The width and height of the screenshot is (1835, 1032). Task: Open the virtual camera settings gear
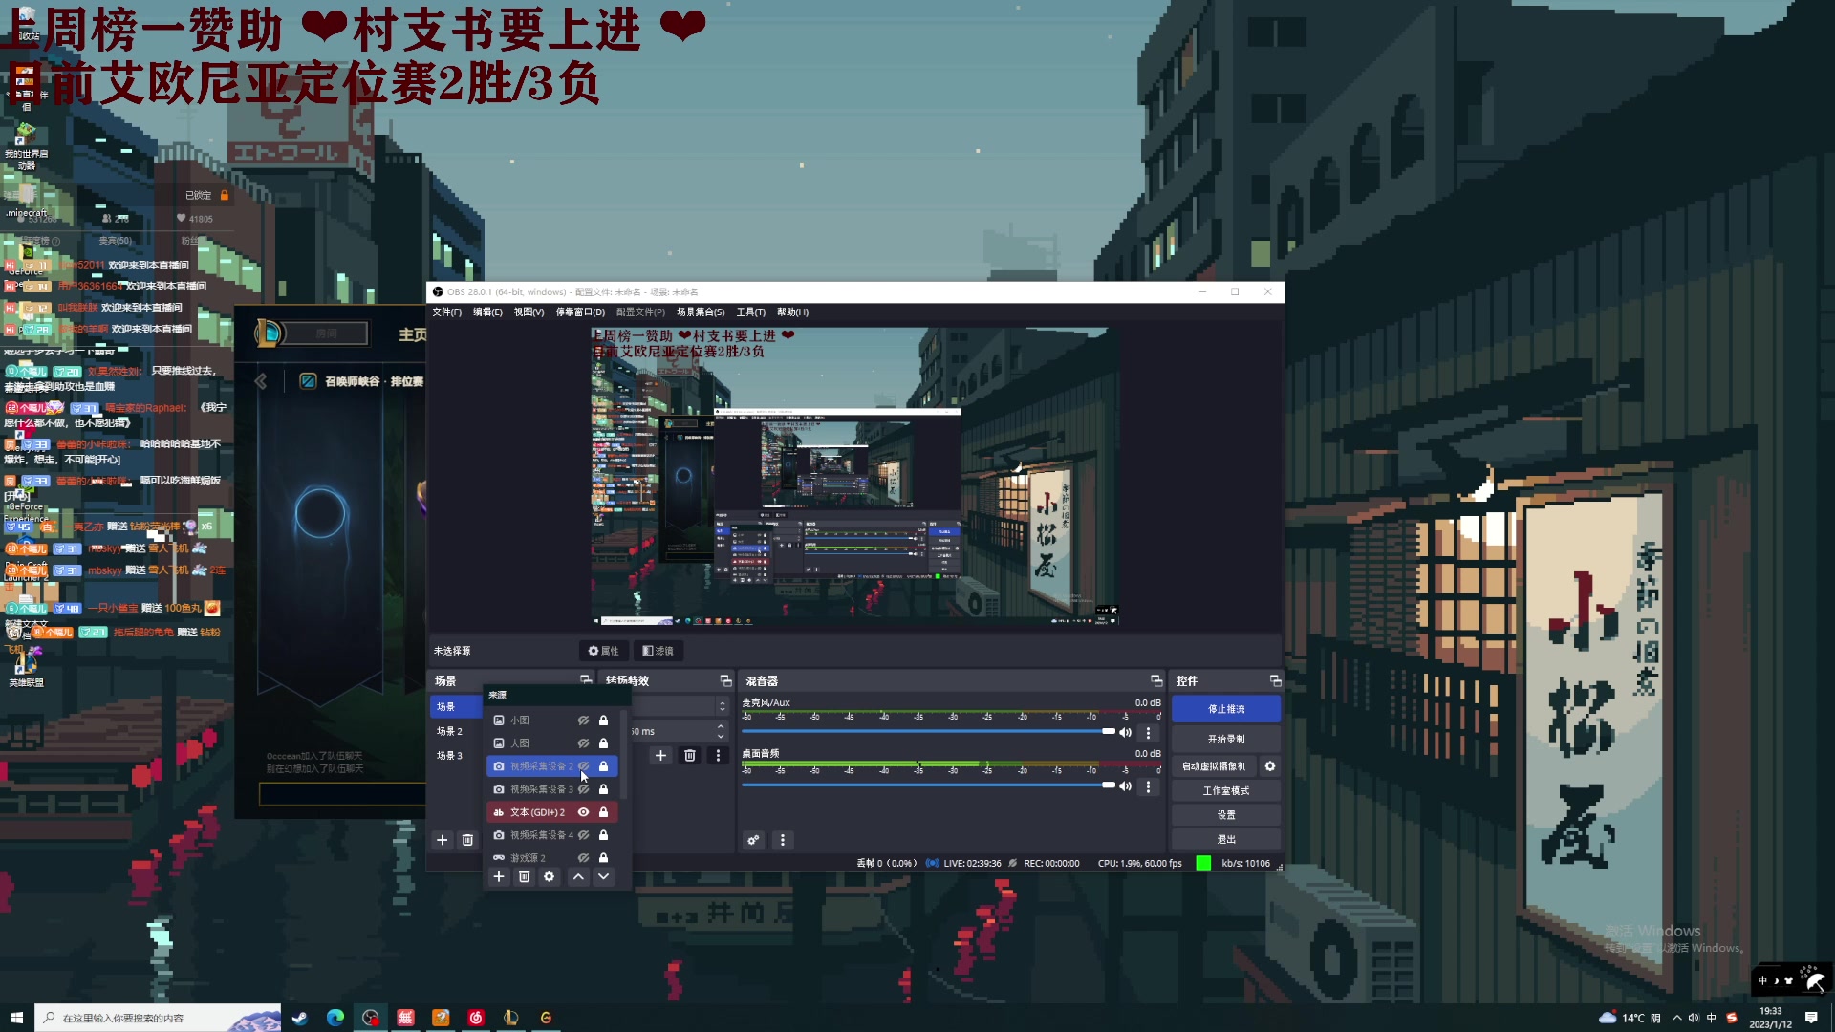[x=1270, y=766]
